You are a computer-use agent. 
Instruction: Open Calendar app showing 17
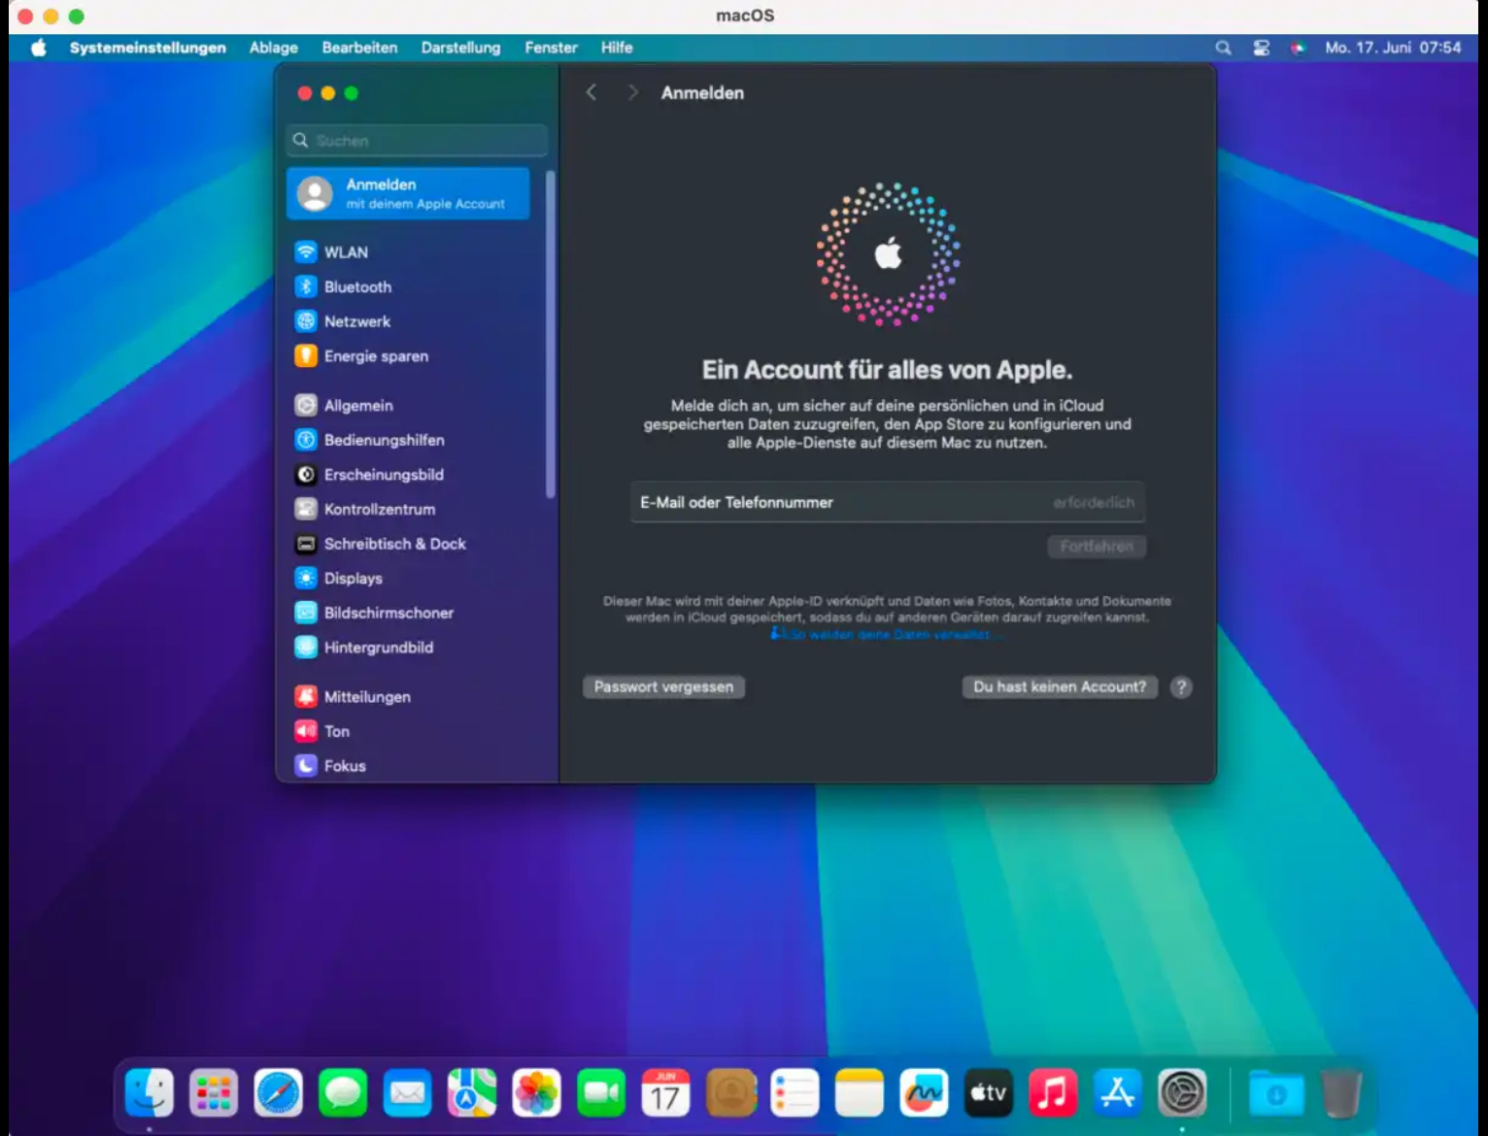pyautogui.click(x=665, y=1093)
